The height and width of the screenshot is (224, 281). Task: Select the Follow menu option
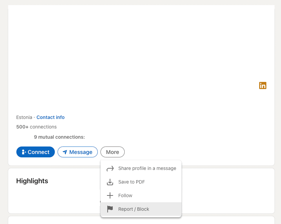tap(141, 195)
